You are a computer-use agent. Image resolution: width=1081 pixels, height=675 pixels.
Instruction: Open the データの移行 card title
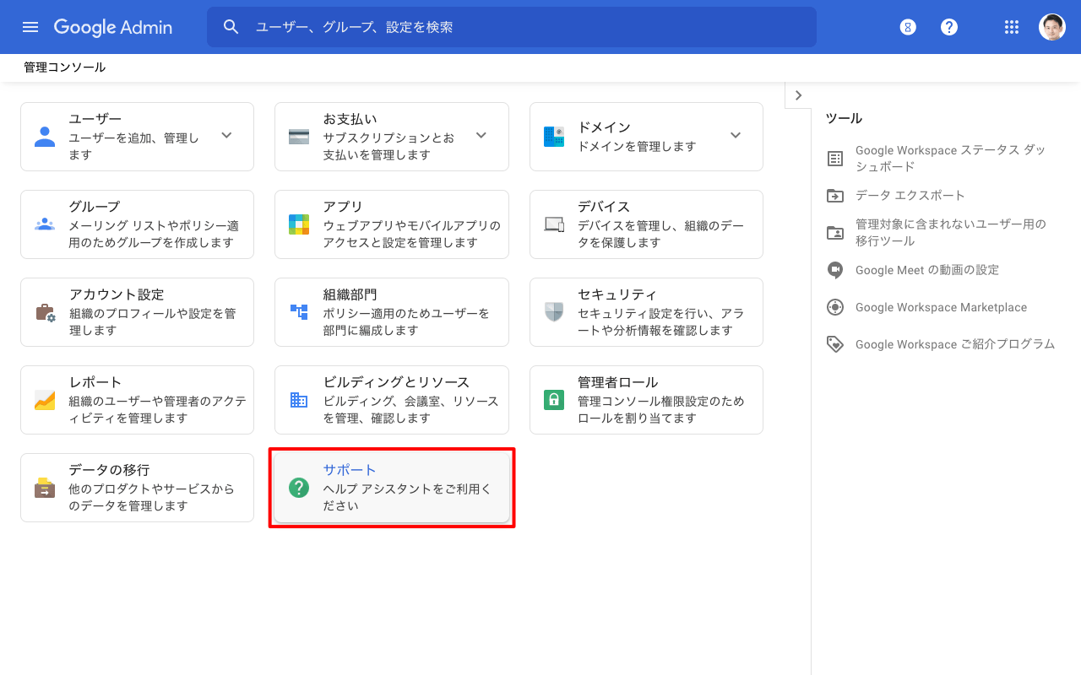(110, 470)
